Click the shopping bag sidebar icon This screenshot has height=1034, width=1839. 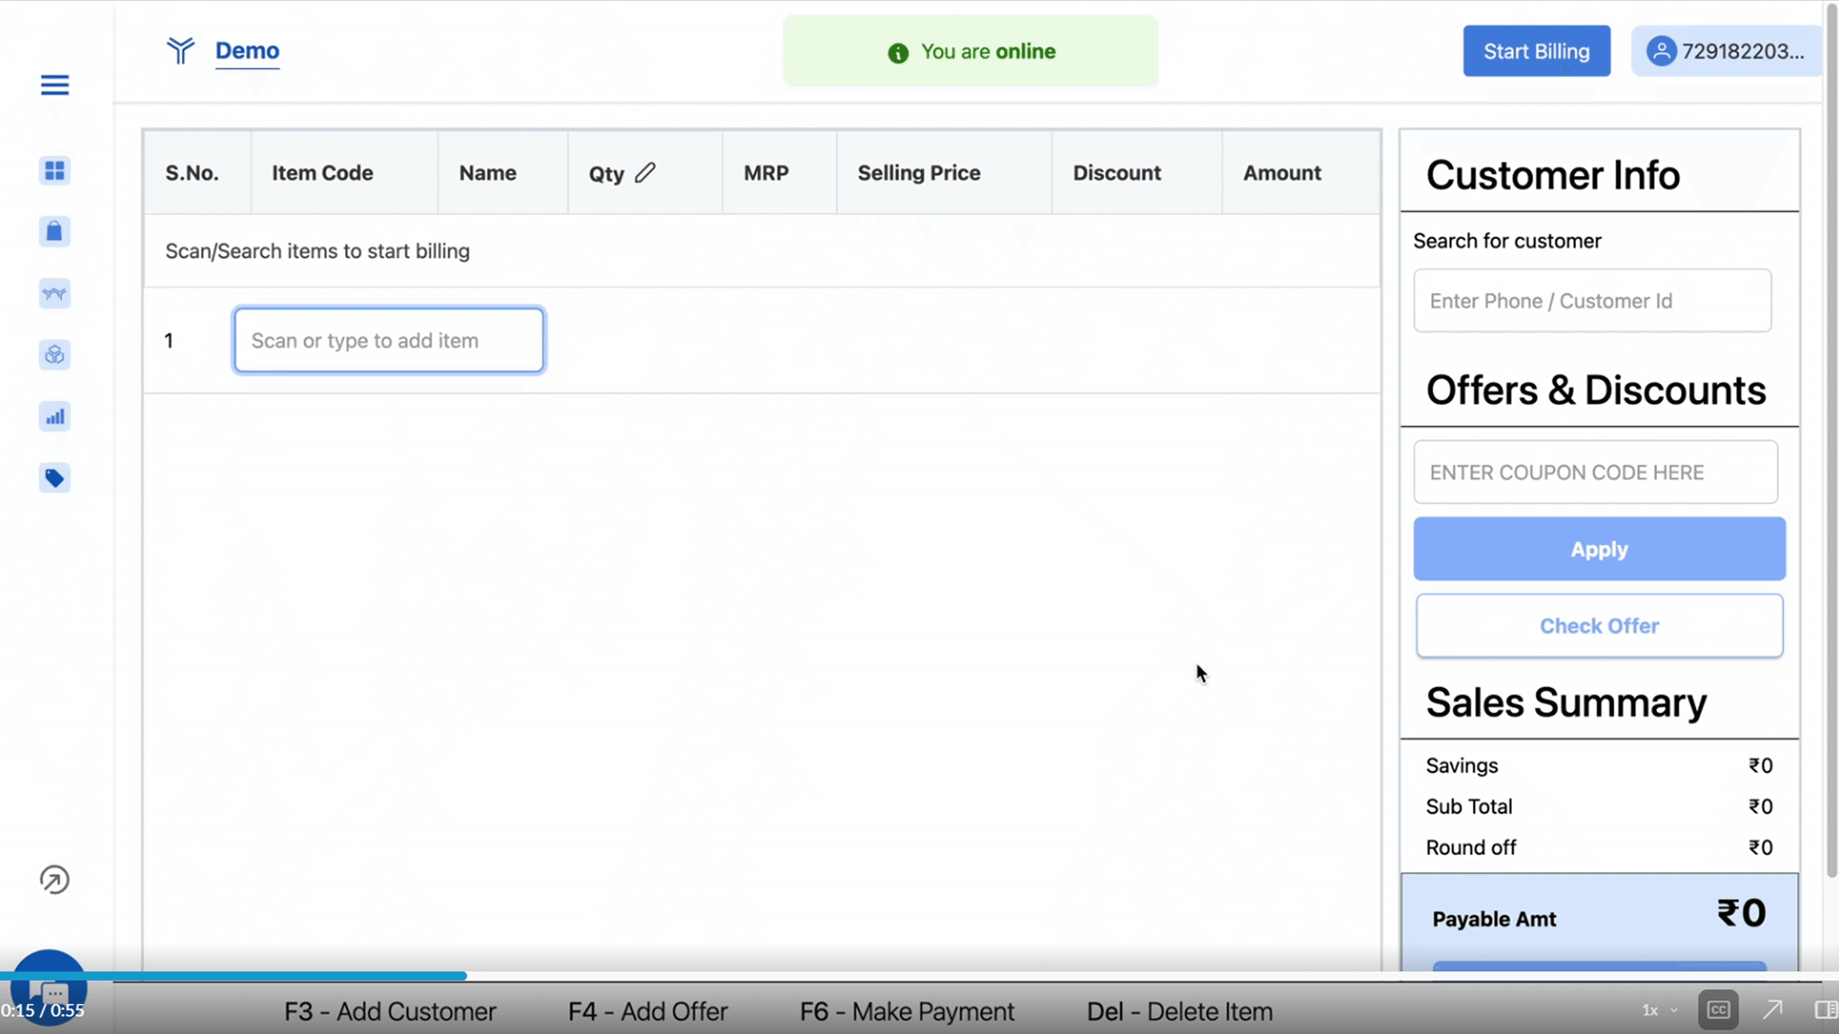(54, 232)
